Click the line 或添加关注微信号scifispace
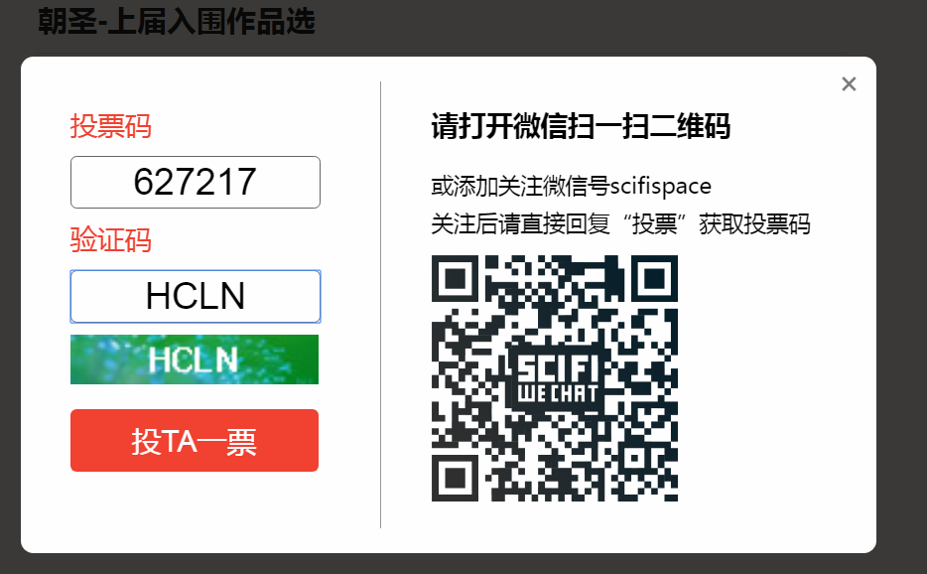927x574 pixels. coord(571,187)
